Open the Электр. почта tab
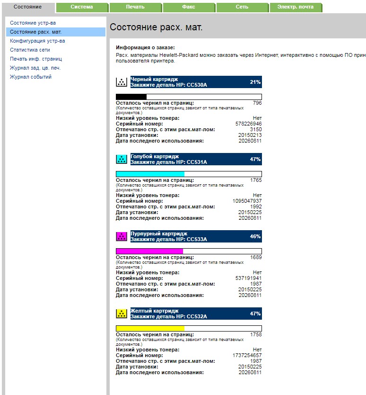The width and height of the screenshot is (366, 395). pos(296,7)
